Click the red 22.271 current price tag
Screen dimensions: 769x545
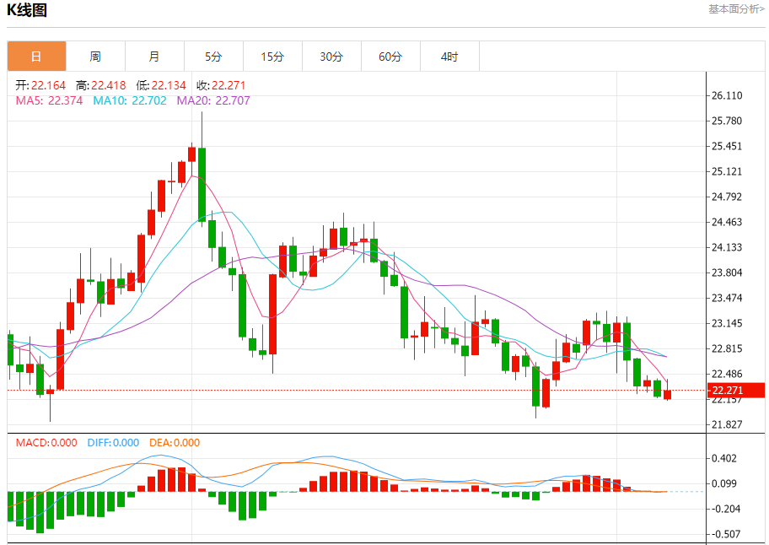click(736, 391)
